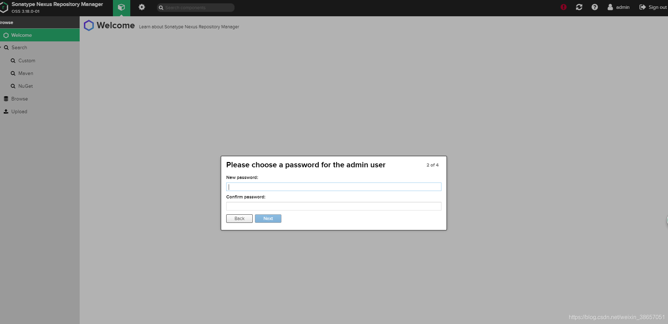
Task: Click the Welcome page title text
Action: [x=116, y=25]
